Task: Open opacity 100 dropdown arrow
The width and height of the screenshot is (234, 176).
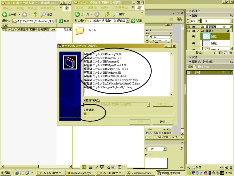Action: click(199, 21)
